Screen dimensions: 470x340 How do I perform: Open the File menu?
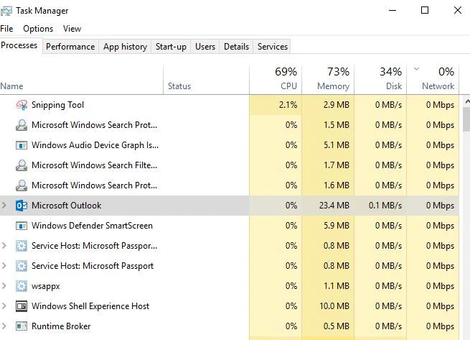[6, 29]
